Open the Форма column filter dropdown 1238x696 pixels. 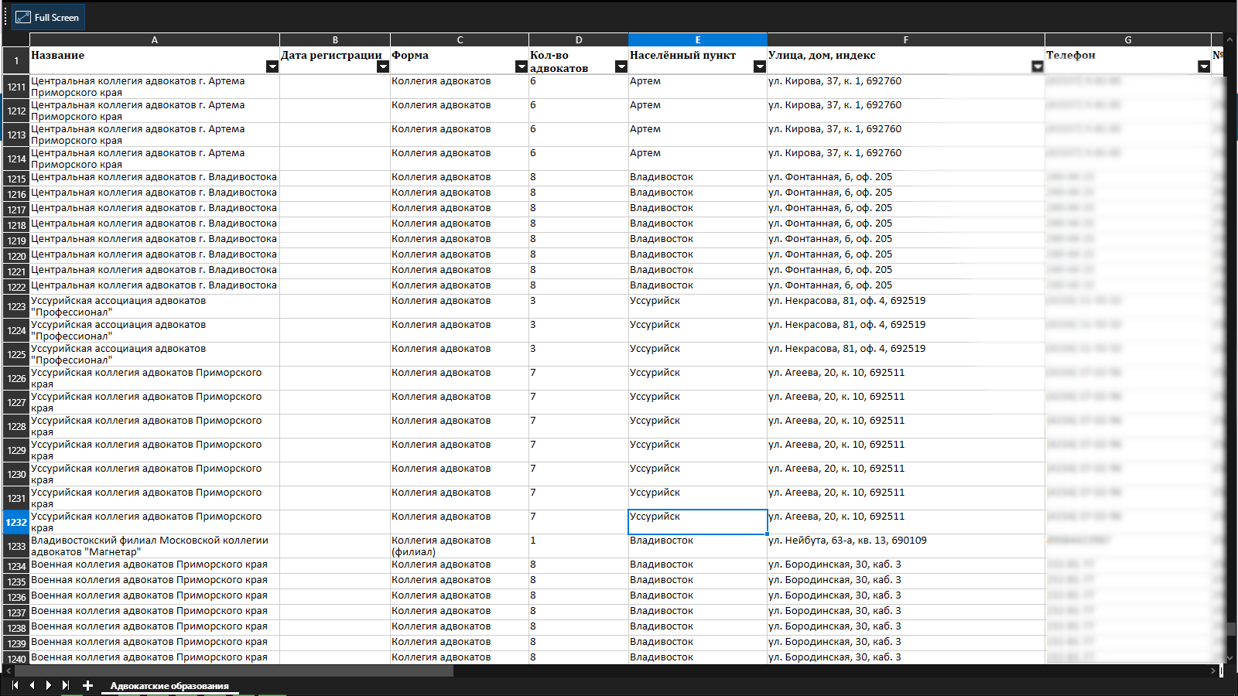pyautogui.click(x=521, y=67)
